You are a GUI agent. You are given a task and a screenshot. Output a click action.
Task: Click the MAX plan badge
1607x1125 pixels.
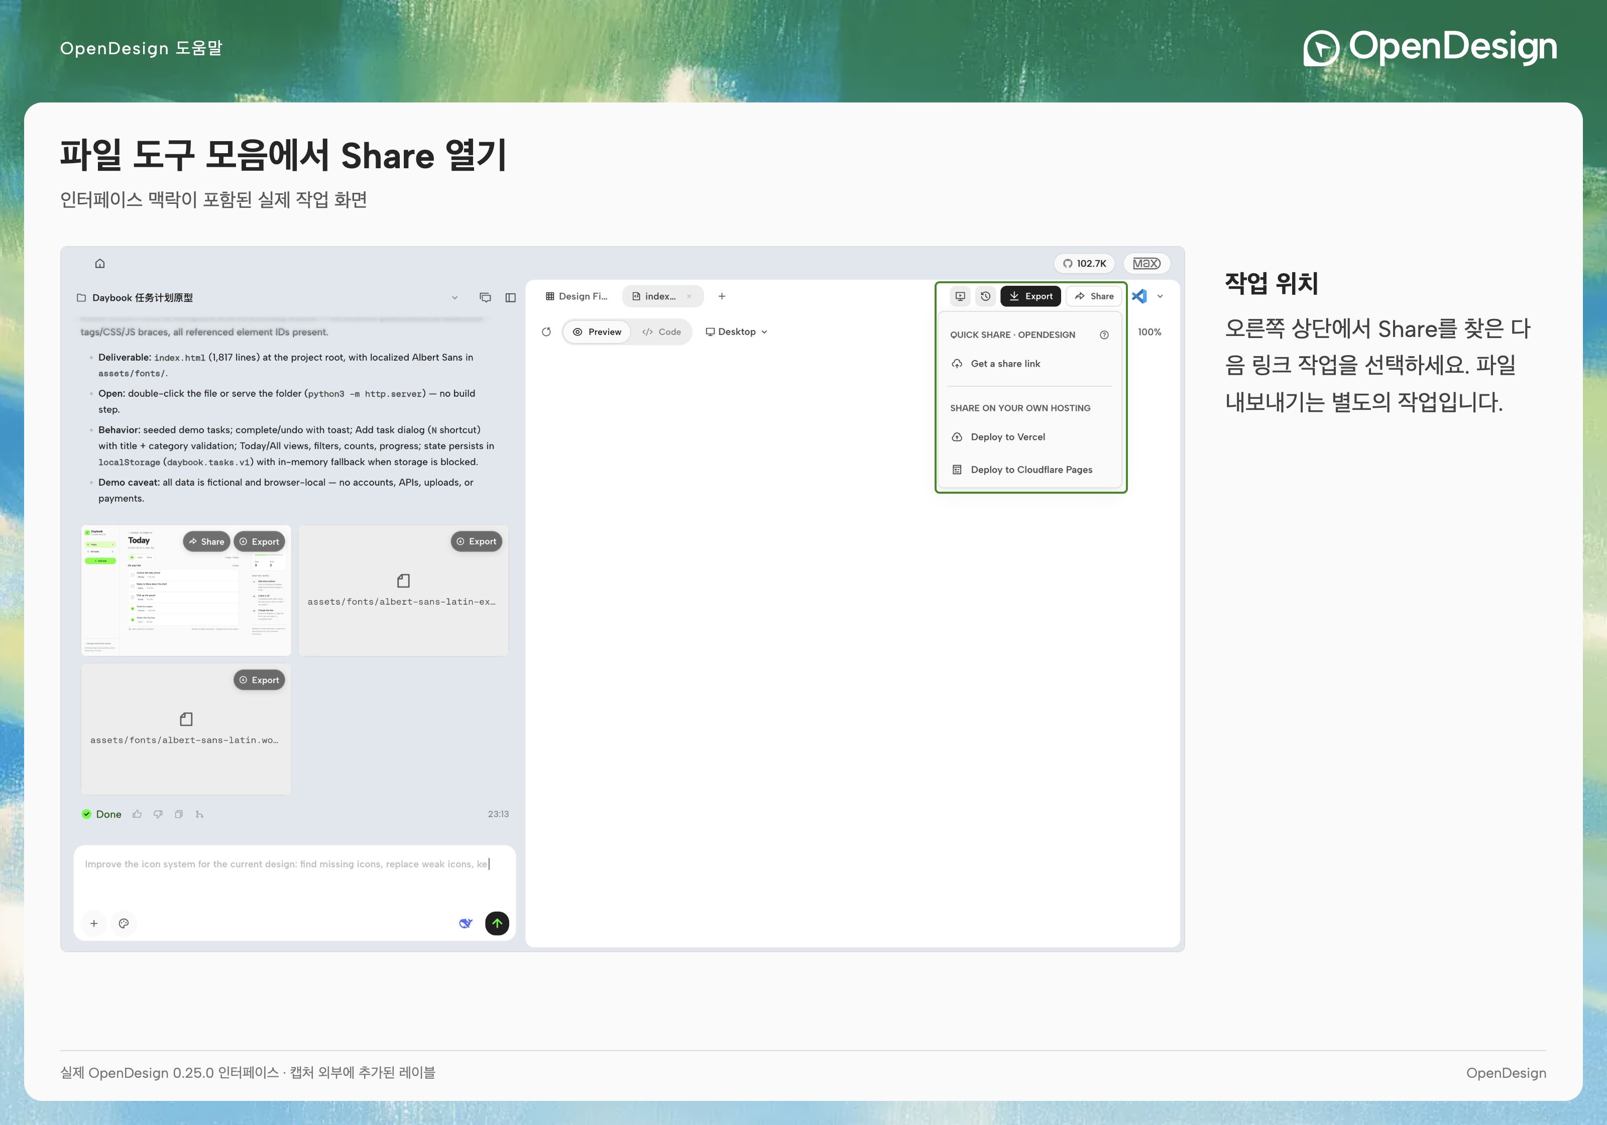click(x=1146, y=263)
